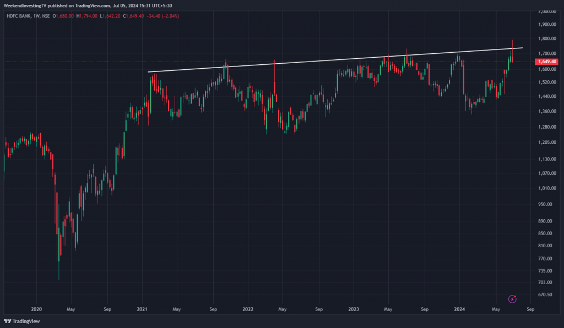564x328 pixels.
Task: Click the 1,360.00 price axis label
Action: [547, 111]
